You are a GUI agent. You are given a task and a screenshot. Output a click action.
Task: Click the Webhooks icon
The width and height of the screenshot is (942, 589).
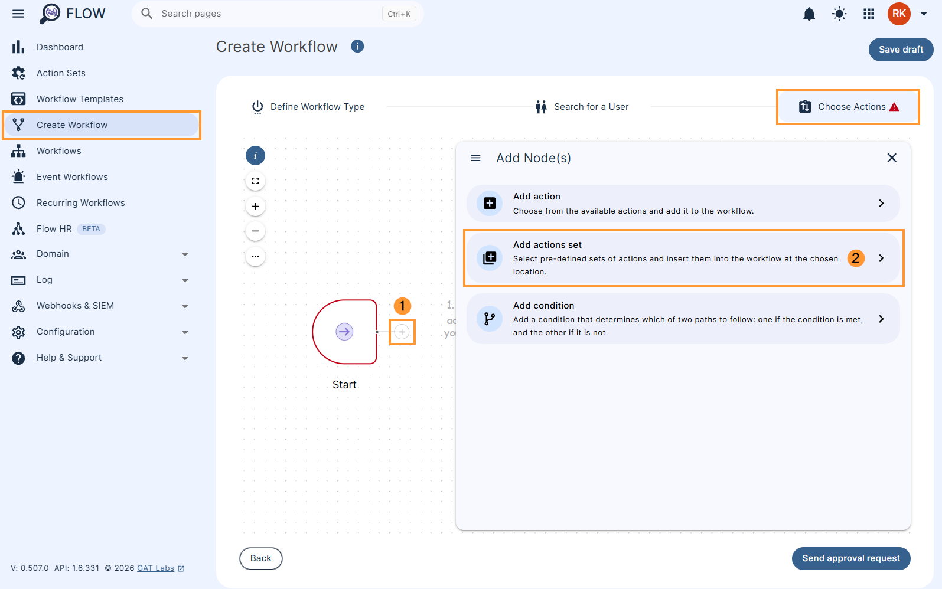(18, 306)
